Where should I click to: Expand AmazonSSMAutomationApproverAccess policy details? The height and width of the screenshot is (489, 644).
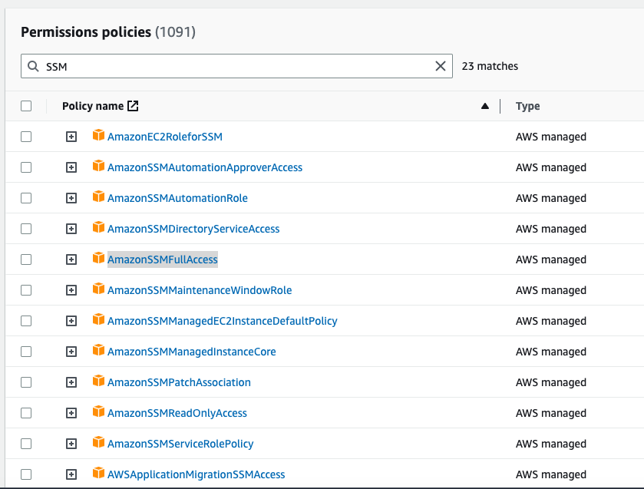71,167
